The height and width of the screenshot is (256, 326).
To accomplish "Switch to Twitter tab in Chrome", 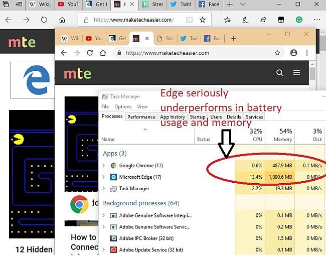I will click(x=189, y=39).
